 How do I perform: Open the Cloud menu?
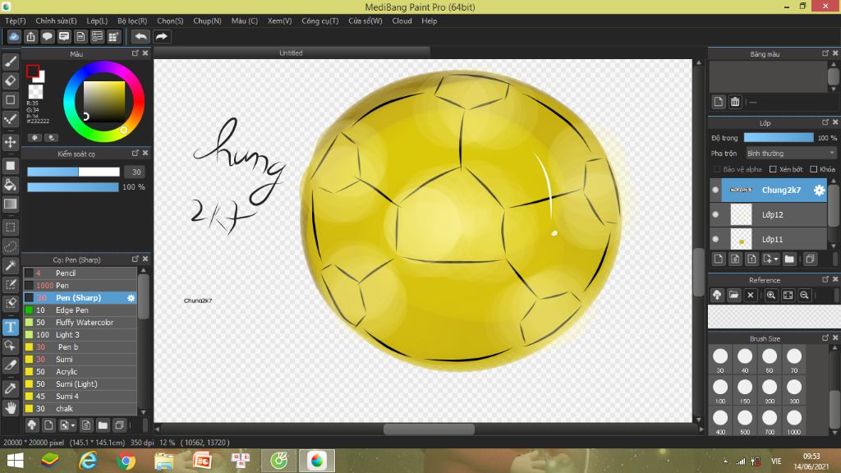402,21
